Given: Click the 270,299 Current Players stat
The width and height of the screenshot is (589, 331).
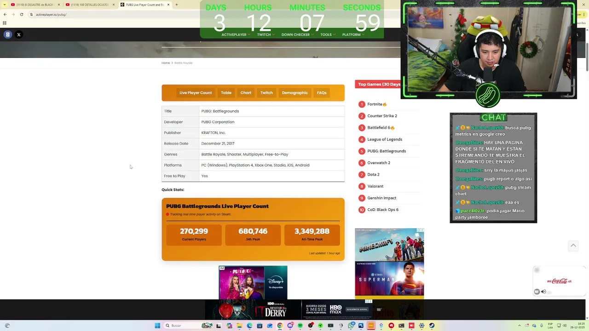Looking at the screenshot, I should [194, 235].
